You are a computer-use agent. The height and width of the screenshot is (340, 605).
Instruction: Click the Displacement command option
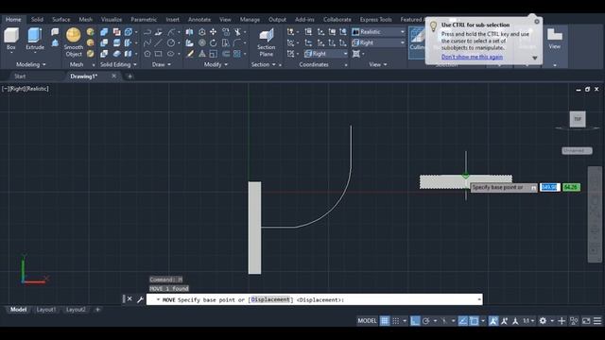point(270,299)
